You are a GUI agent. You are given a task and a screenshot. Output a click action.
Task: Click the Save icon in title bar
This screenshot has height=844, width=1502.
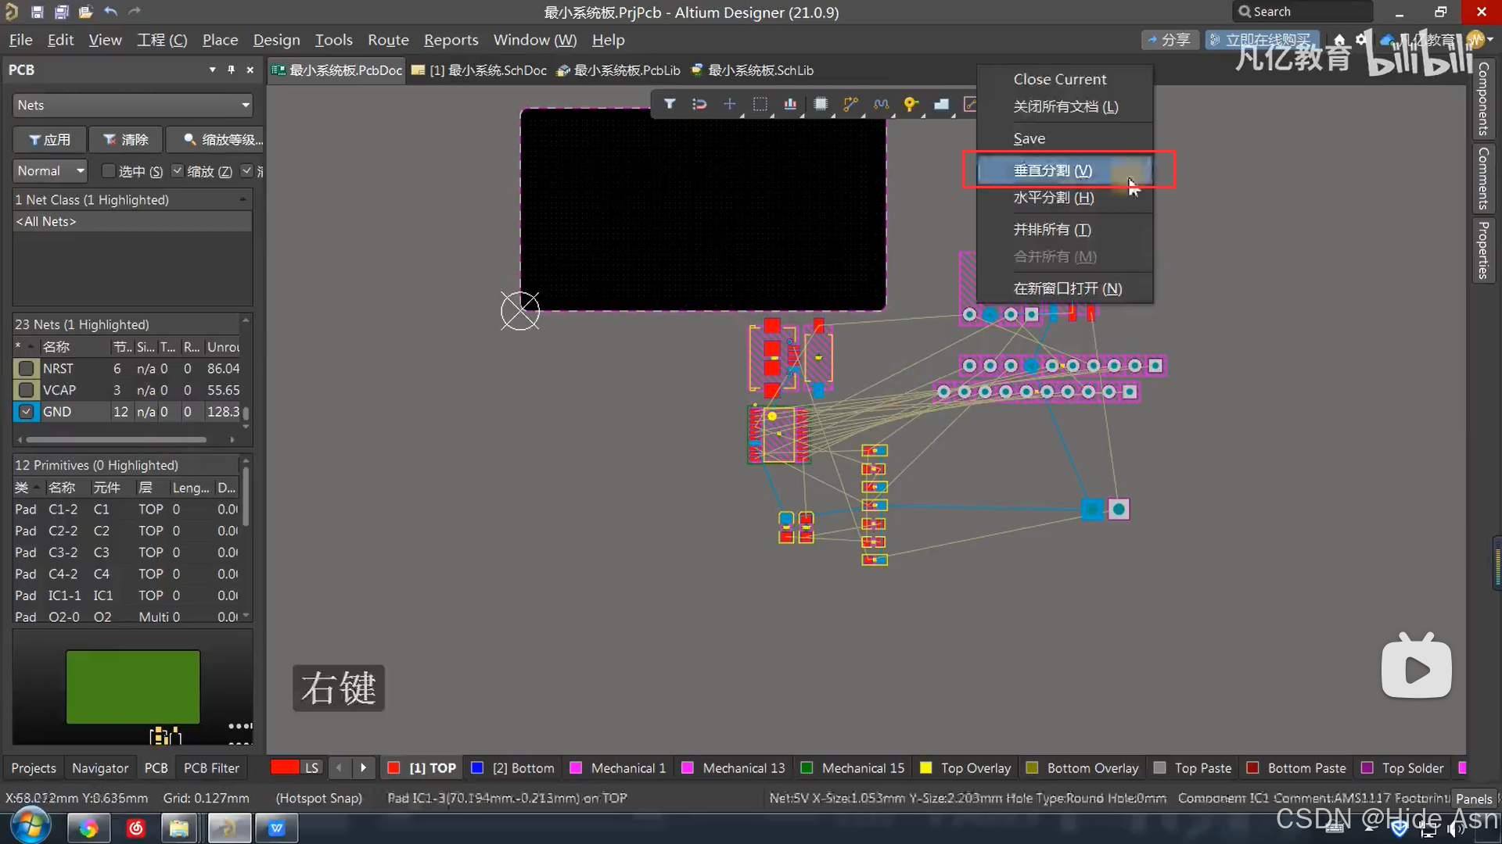pos(37,12)
